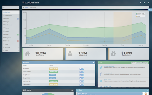Click the gift icon in Shop Revenue card
Viewport: 152px width, 95px height.
pos(113,53)
